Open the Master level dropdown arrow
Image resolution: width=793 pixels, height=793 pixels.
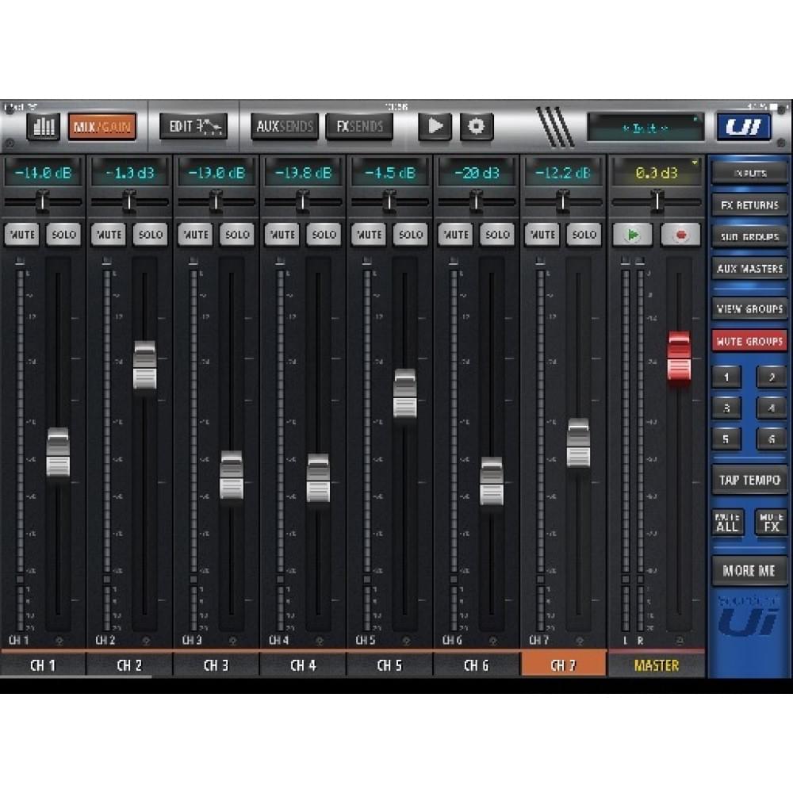[695, 161]
